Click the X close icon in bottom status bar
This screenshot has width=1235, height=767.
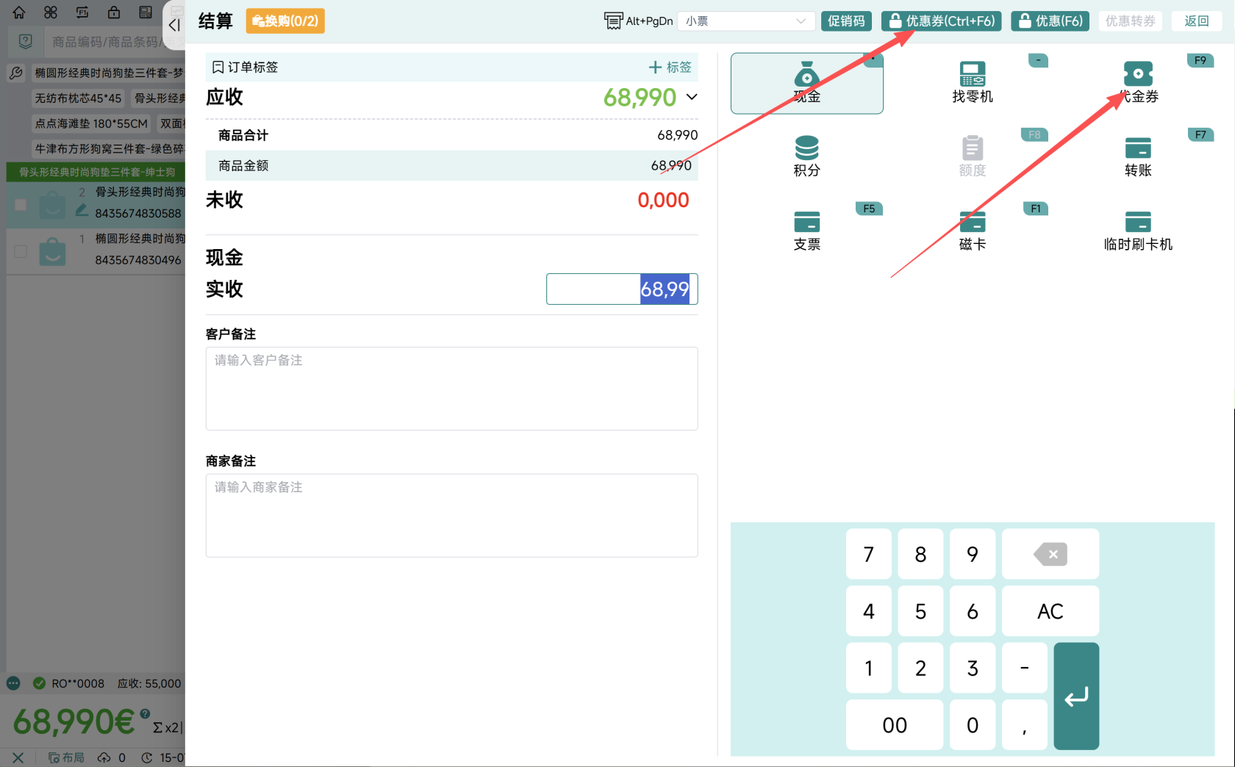(18, 757)
